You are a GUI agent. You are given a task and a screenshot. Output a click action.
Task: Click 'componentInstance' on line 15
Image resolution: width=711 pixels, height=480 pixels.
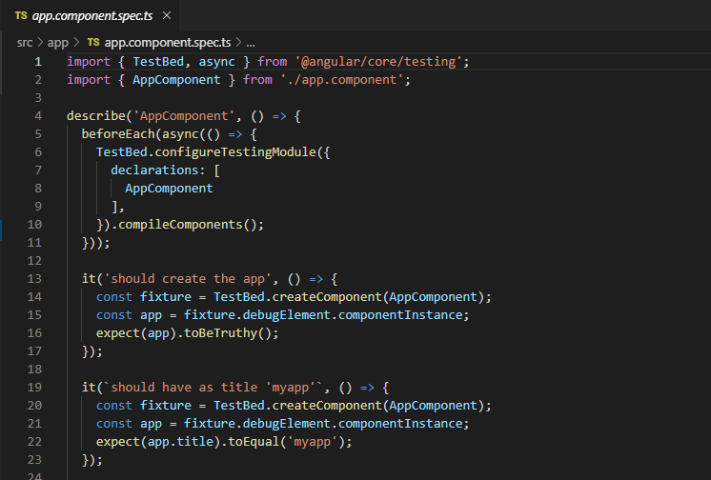click(x=400, y=315)
